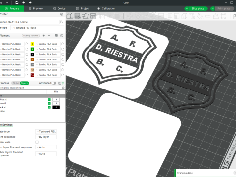The image size is (236, 177).
Task: Click the green filament 4 color swatch
Action: [32, 49]
